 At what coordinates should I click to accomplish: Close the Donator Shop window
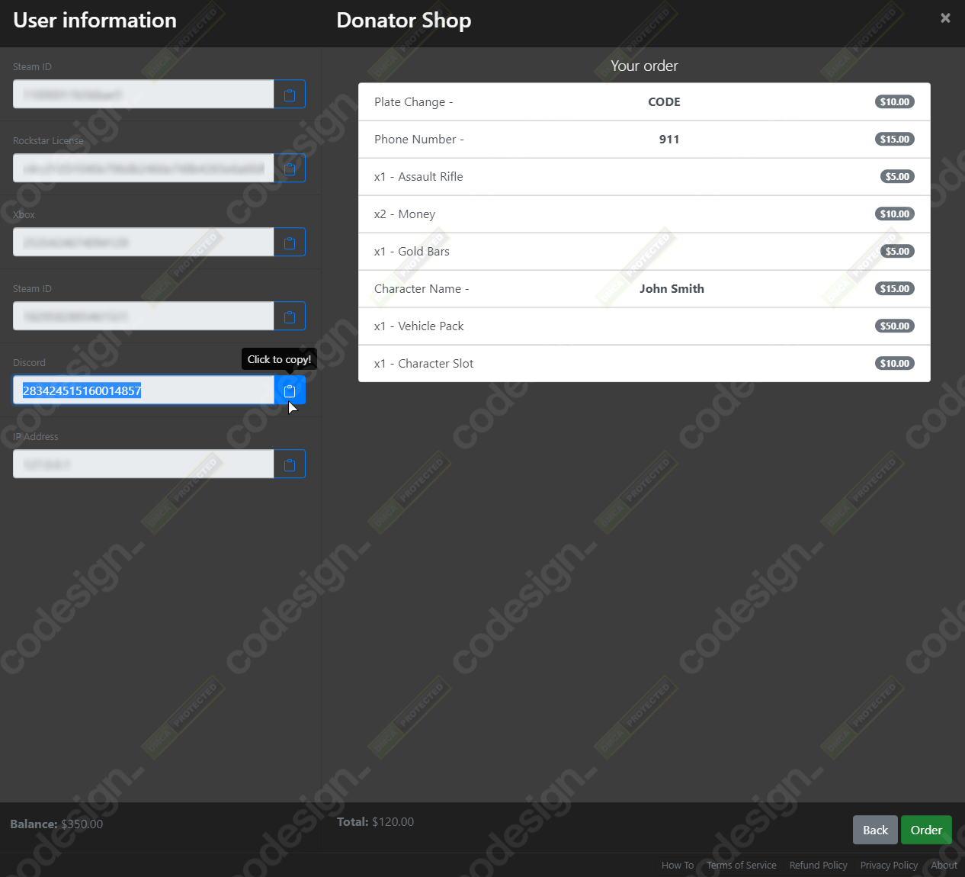(x=945, y=18)
